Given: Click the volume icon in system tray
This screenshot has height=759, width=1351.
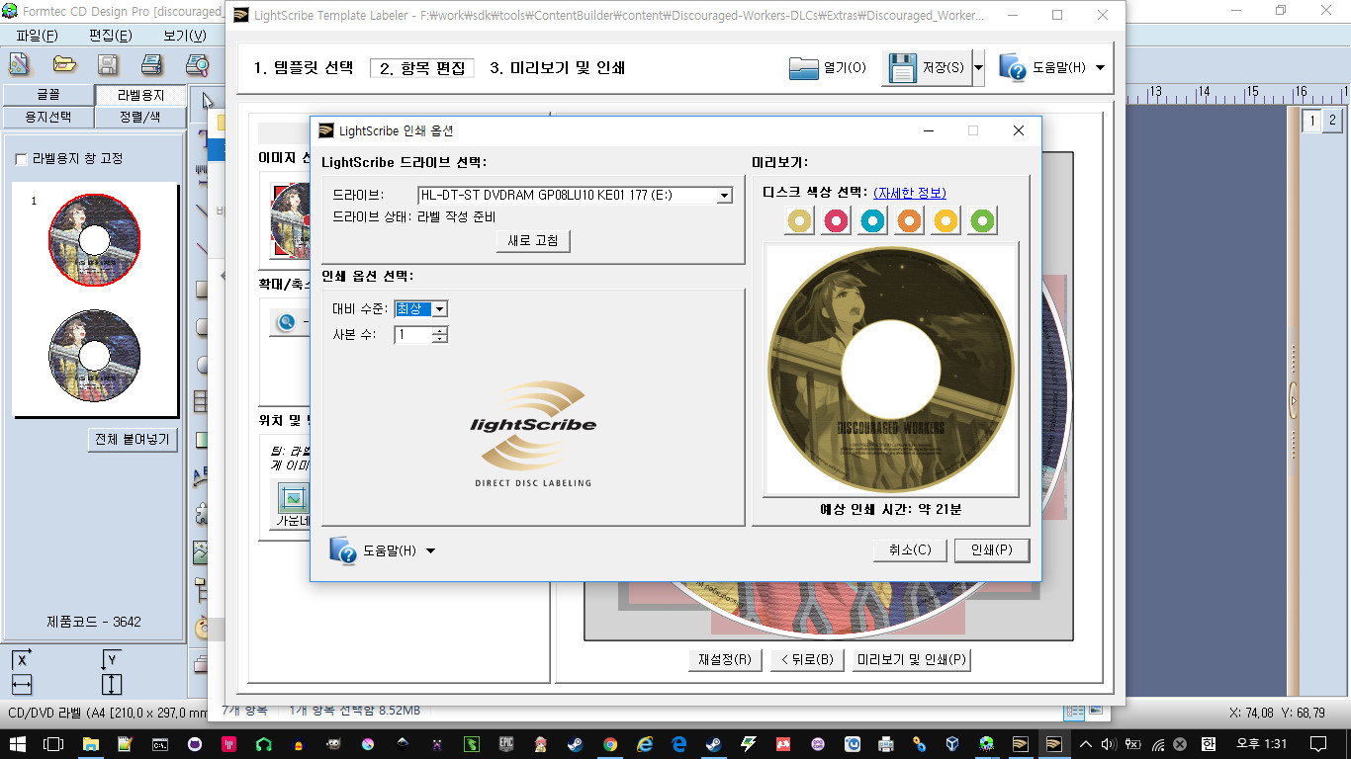Looking at the screenshot, I should pos(1111,743).
